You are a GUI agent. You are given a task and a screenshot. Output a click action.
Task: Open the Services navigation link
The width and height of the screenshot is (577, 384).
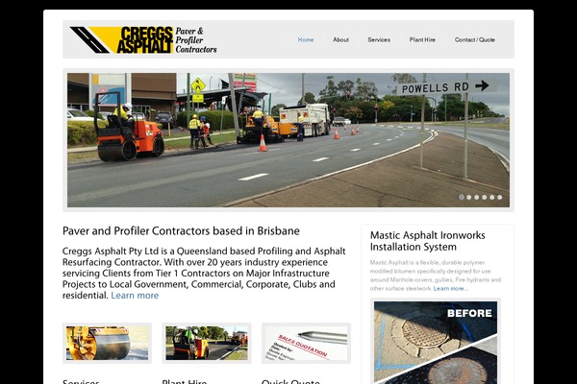point(379,39)
